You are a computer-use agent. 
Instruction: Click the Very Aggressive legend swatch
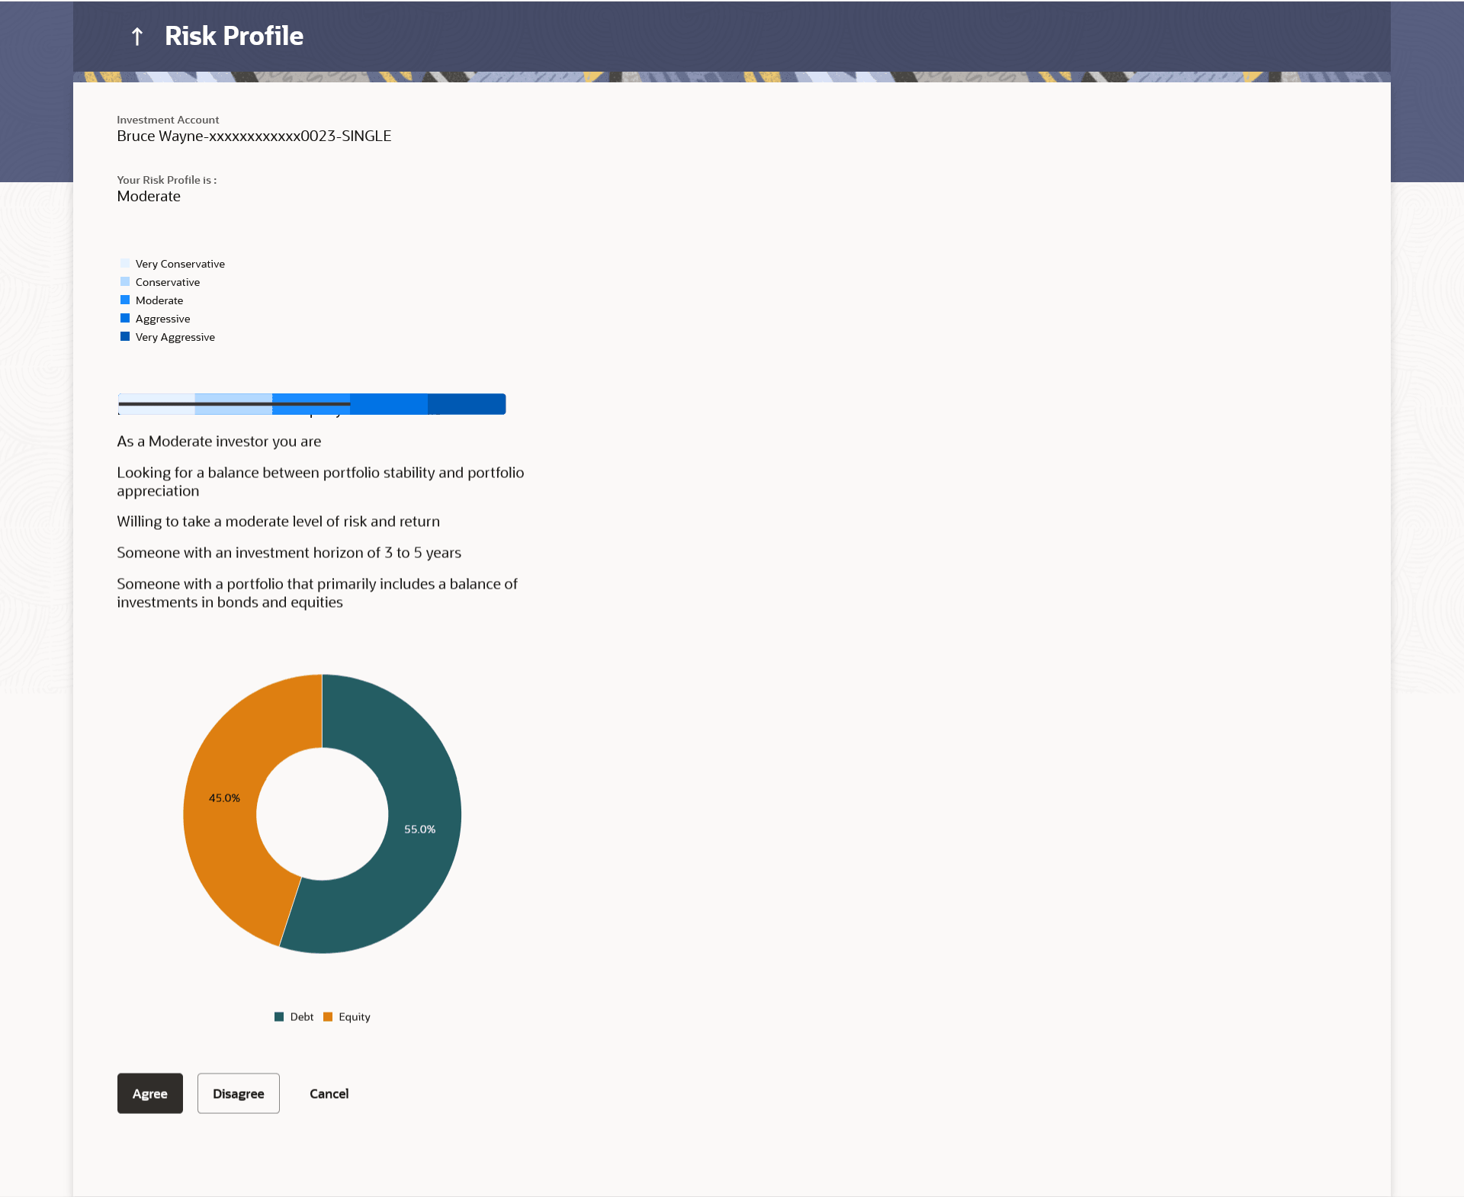tap(125, 337)
